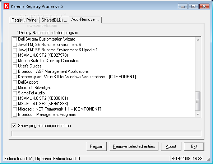Viewport: 213px width, 164px height.
Task: Select the Add/Remove tab
Action: [x=85, y=19]
